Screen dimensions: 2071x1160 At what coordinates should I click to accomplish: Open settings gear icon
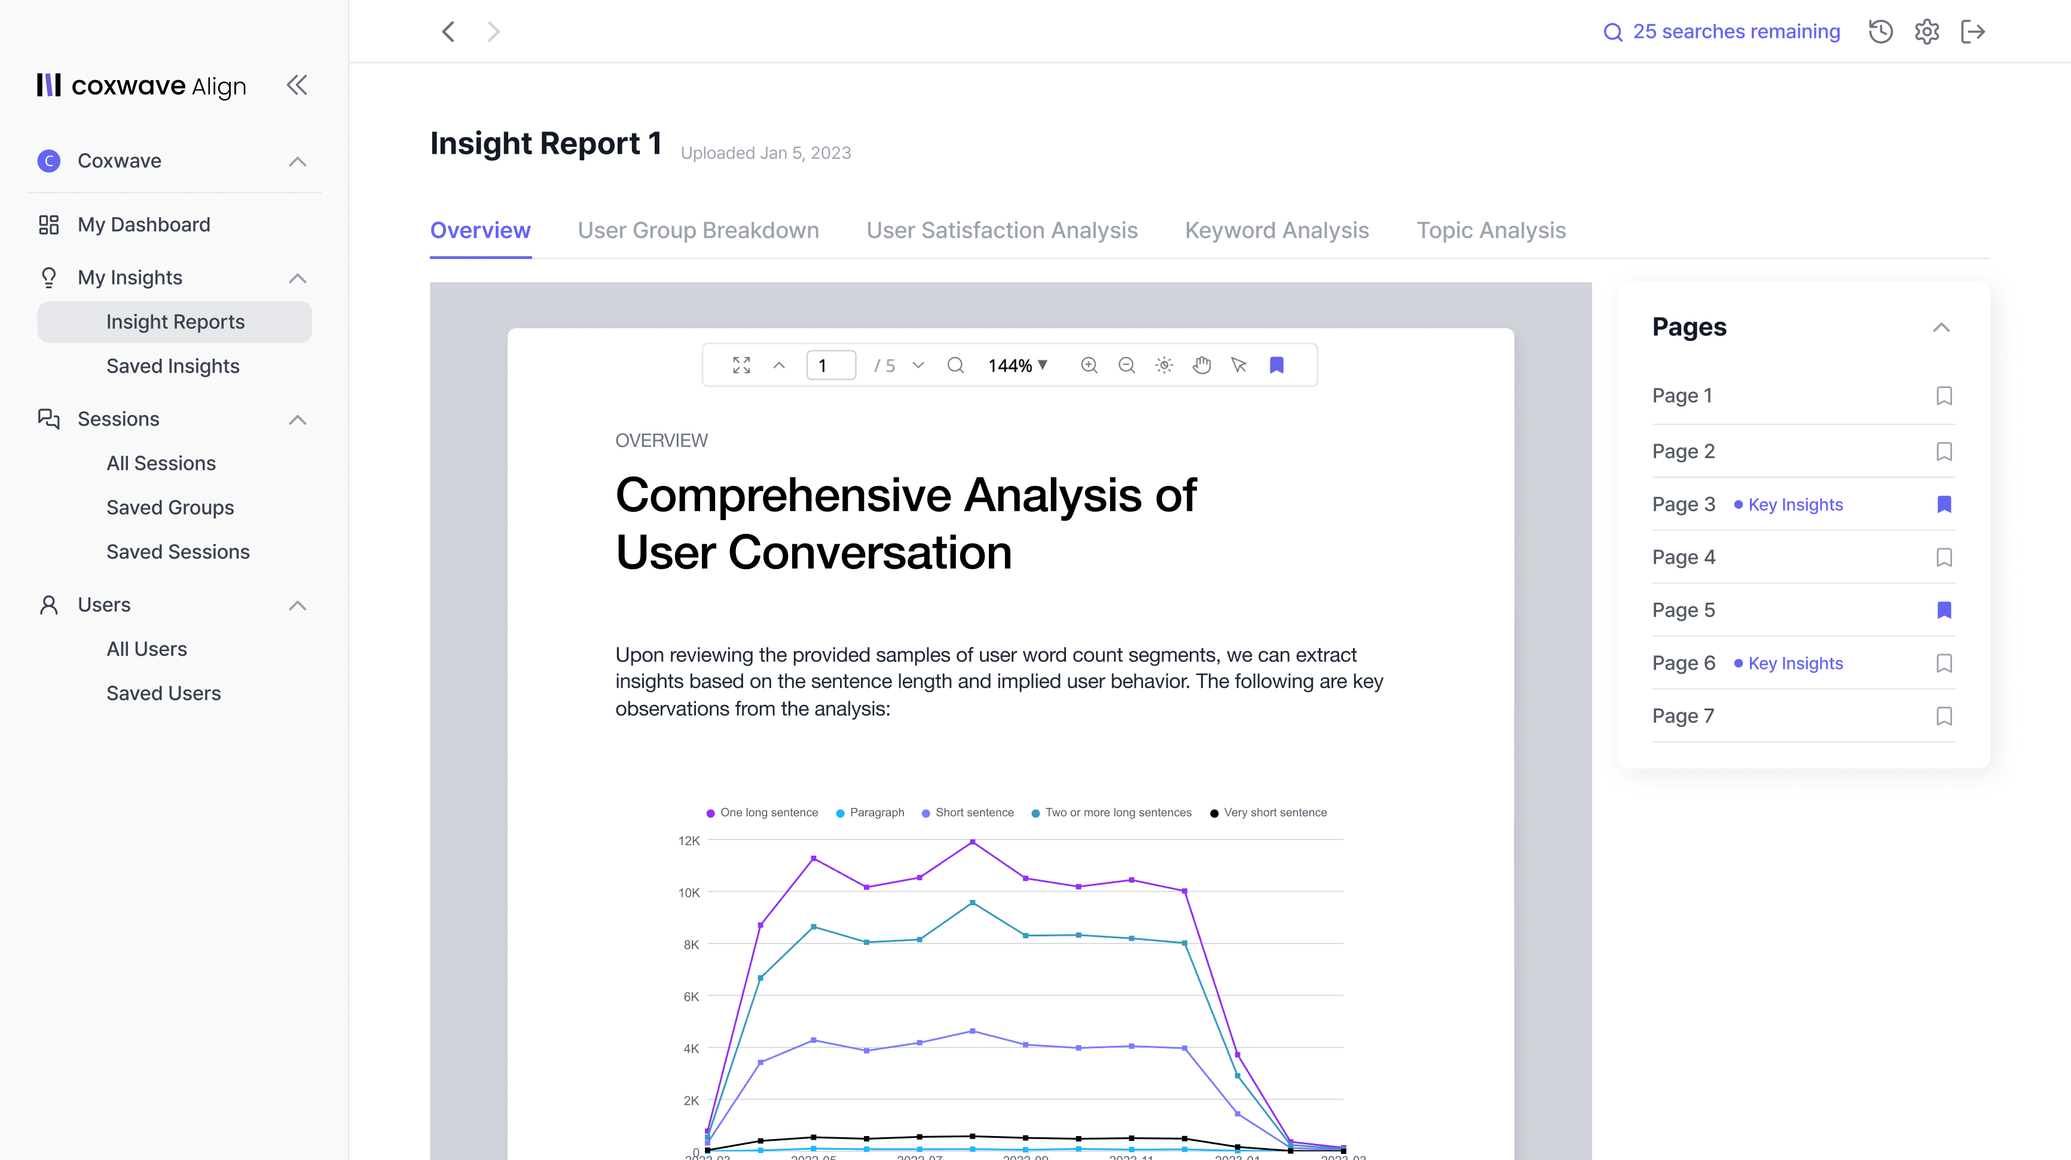tap(1927, 31)
